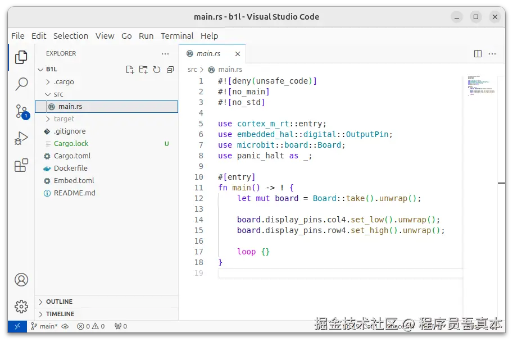Screen dimensions: 513x342
Task: Close the VS Code window
Action: [495, 17]
